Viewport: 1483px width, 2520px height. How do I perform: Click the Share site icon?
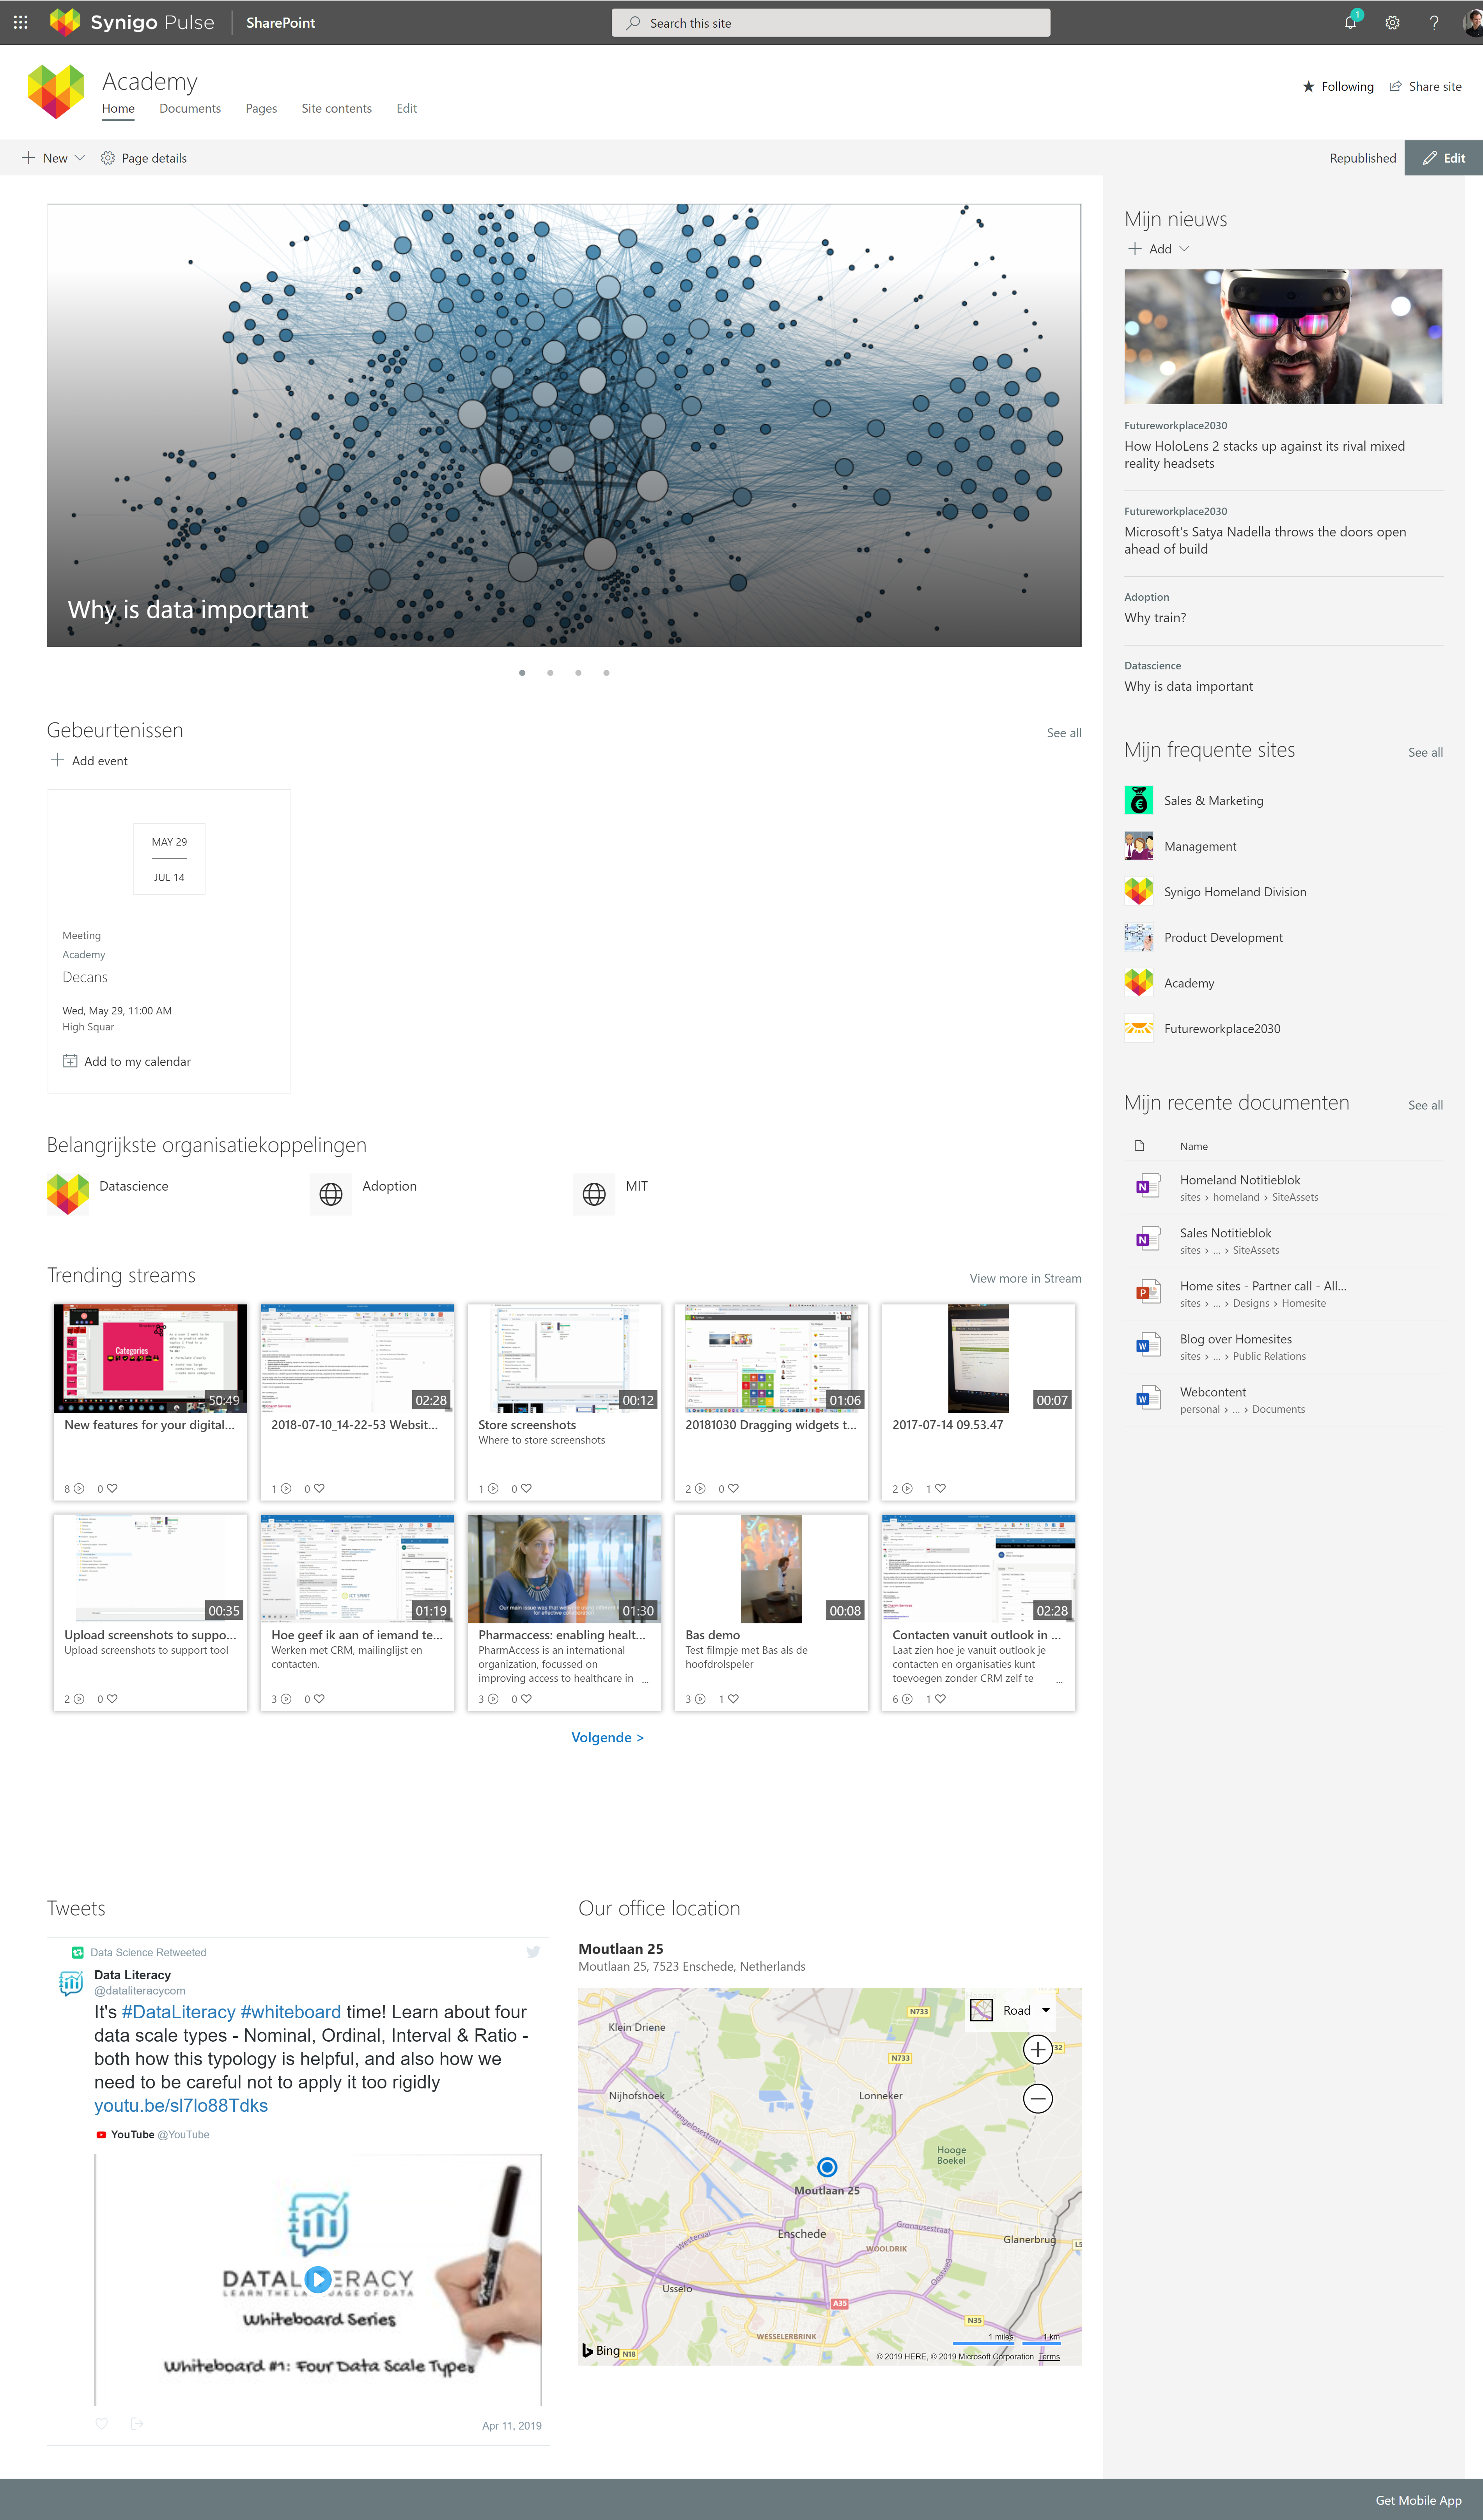tap(1395, 86)
